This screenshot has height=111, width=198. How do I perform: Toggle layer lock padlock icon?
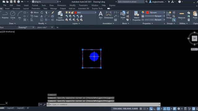72,12
